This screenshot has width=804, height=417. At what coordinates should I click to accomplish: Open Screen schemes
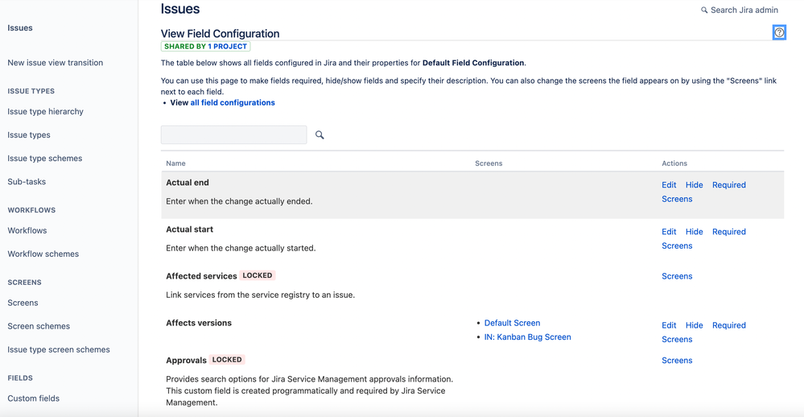39,326
